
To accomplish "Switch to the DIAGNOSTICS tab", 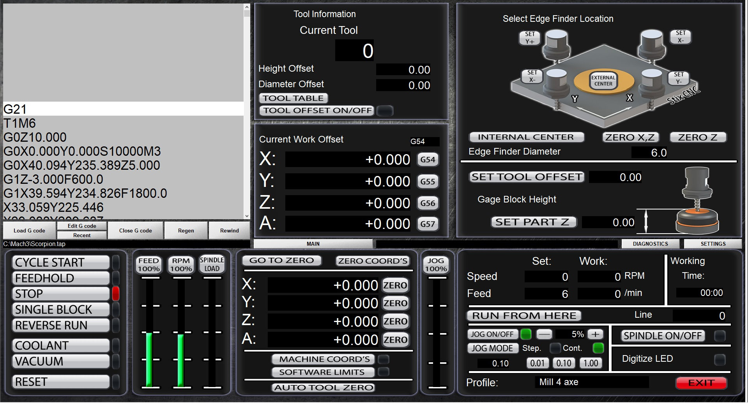I will pyautogui.click(x=650, y=243).
